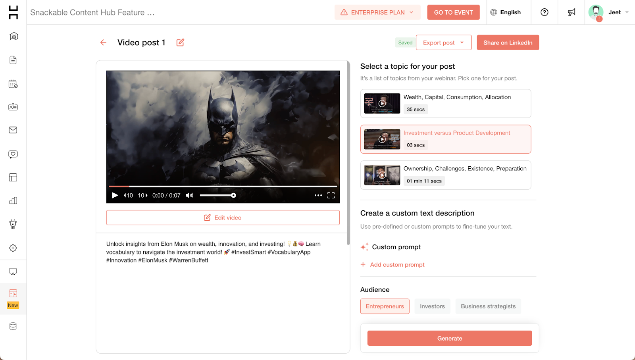Open the Enterprise Plan dropdown
Image resolution: width=635 pixels, height=360 pixels.
tap(377, 12)
